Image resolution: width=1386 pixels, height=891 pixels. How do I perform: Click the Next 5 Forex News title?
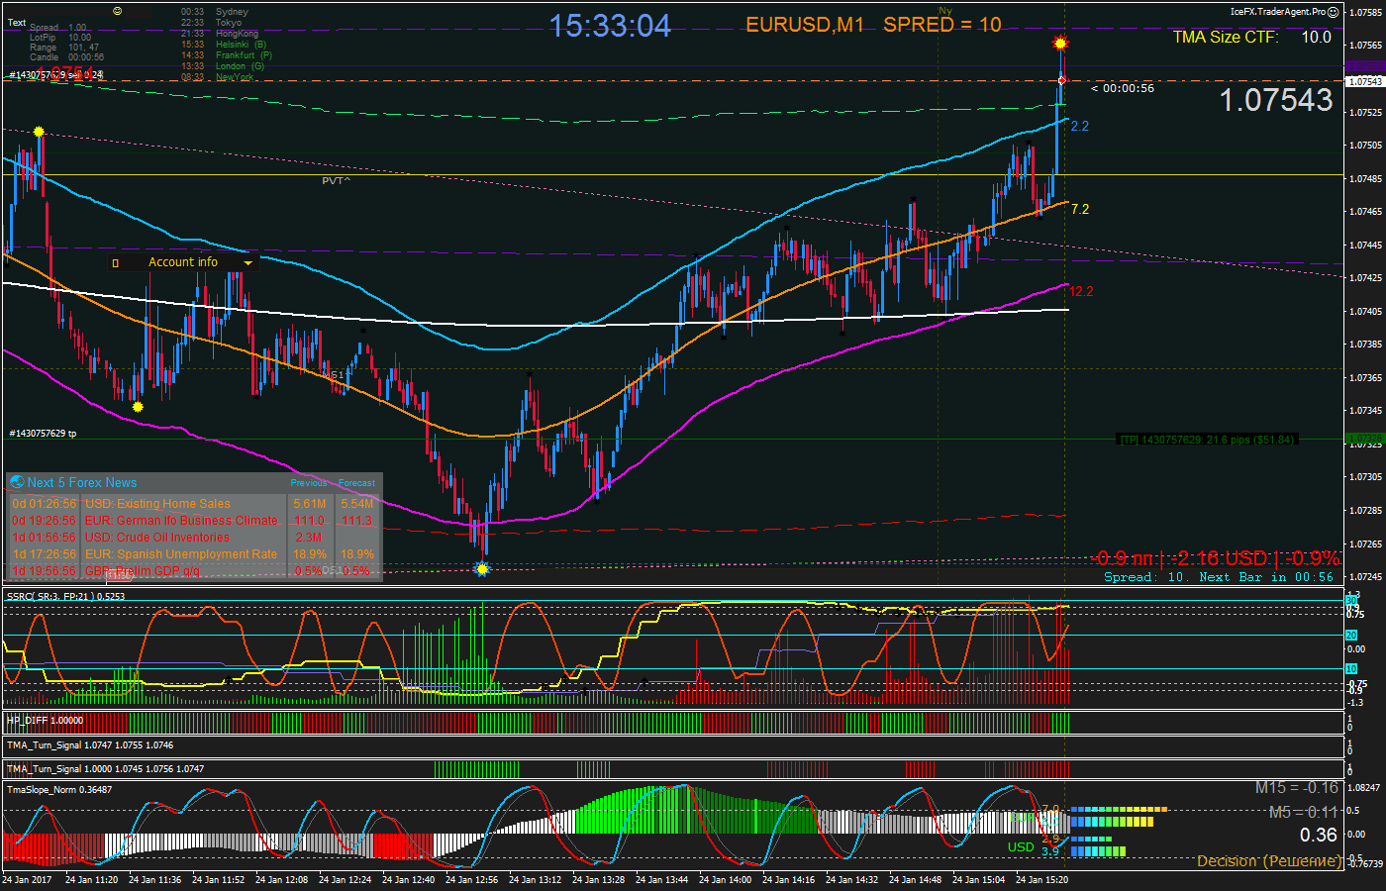82,482
